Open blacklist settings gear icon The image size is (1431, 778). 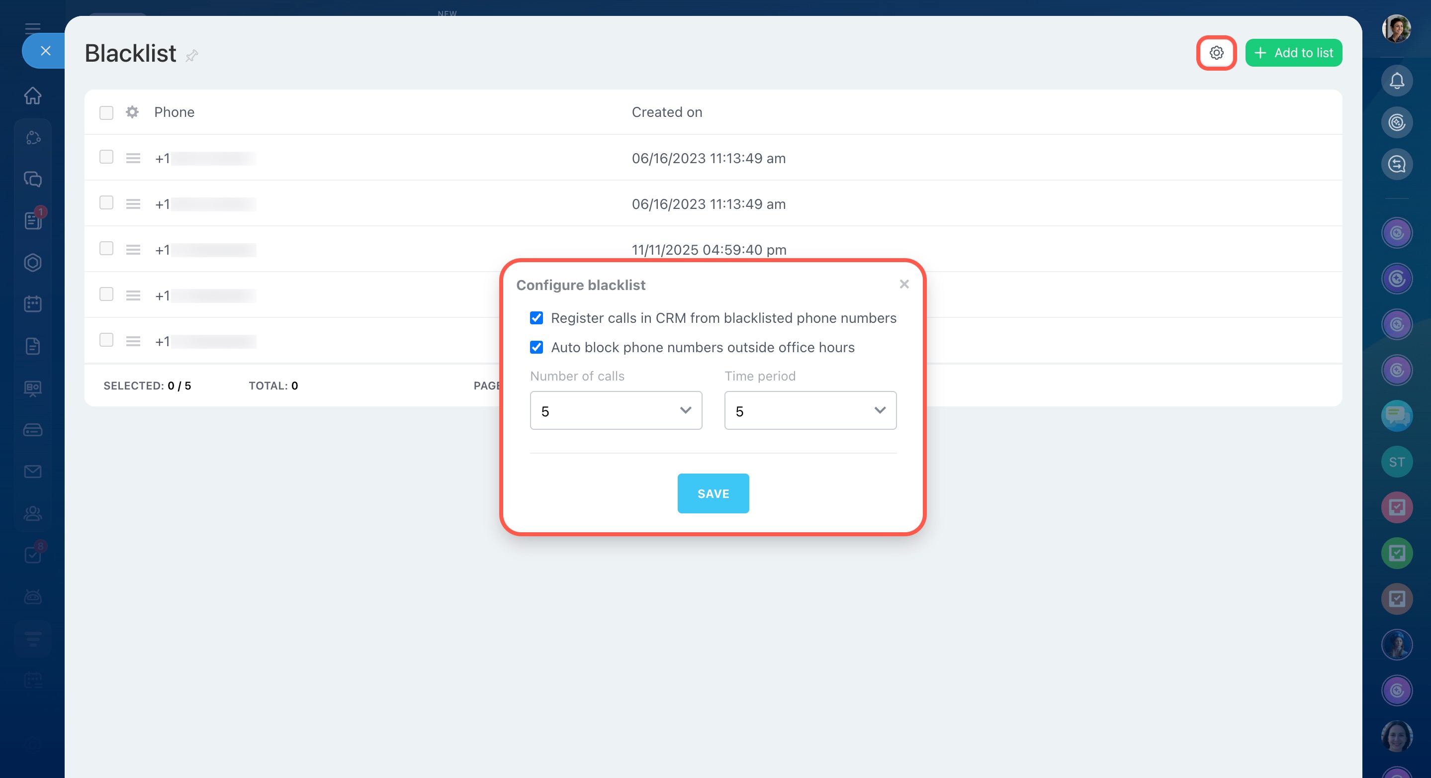pyautogui.click(x=1216, y=53)
